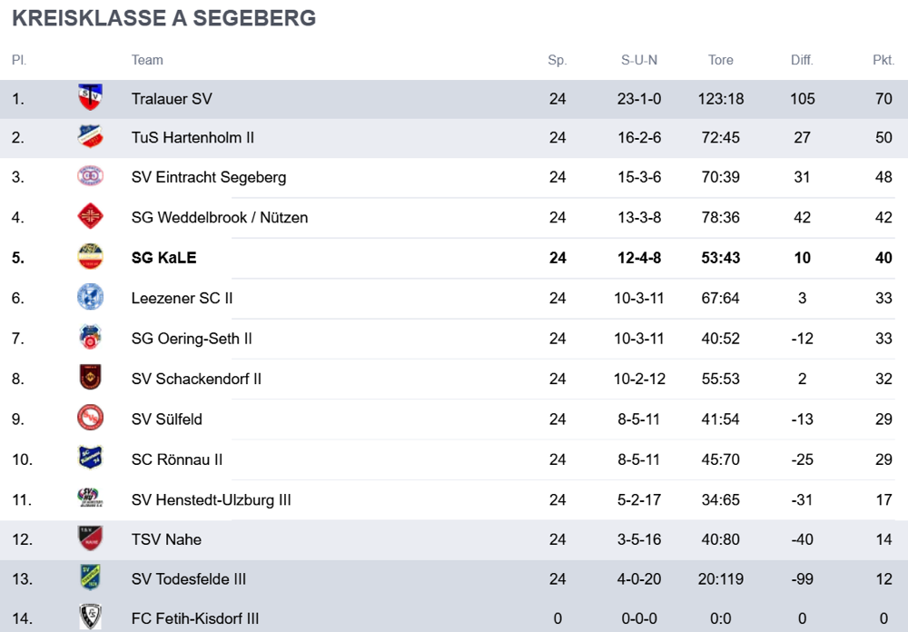Screen dimensions: 908x632
Task: Click the Leezener SC II club logo
Action: pos(90,297)
